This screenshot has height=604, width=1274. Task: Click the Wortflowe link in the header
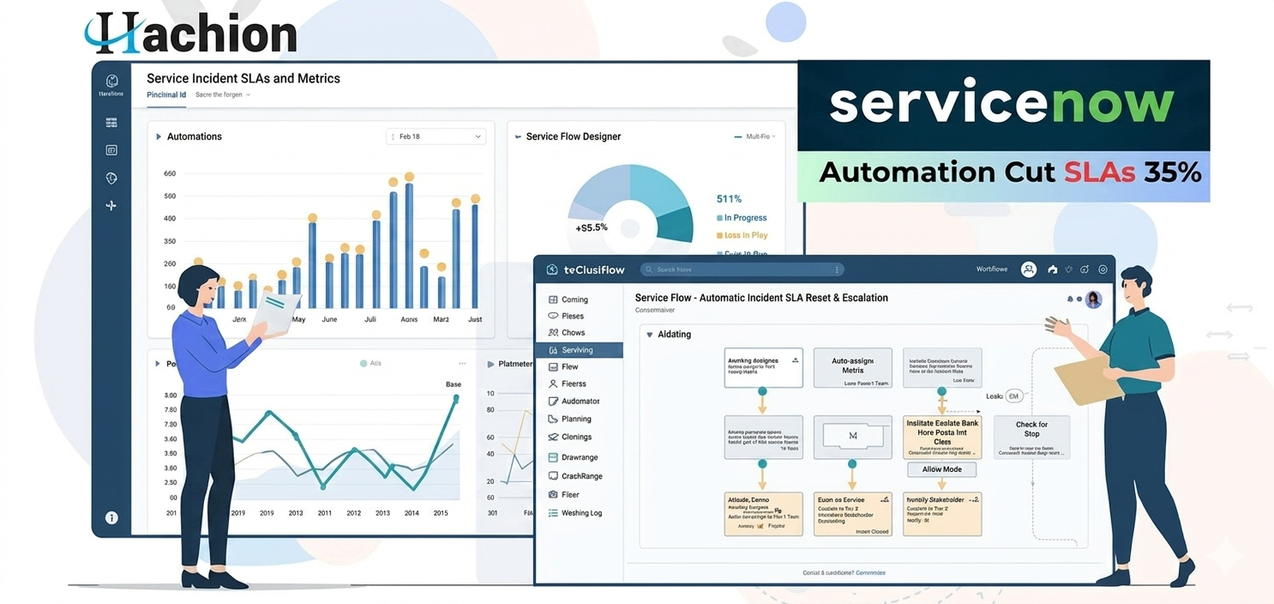[992, 269]
